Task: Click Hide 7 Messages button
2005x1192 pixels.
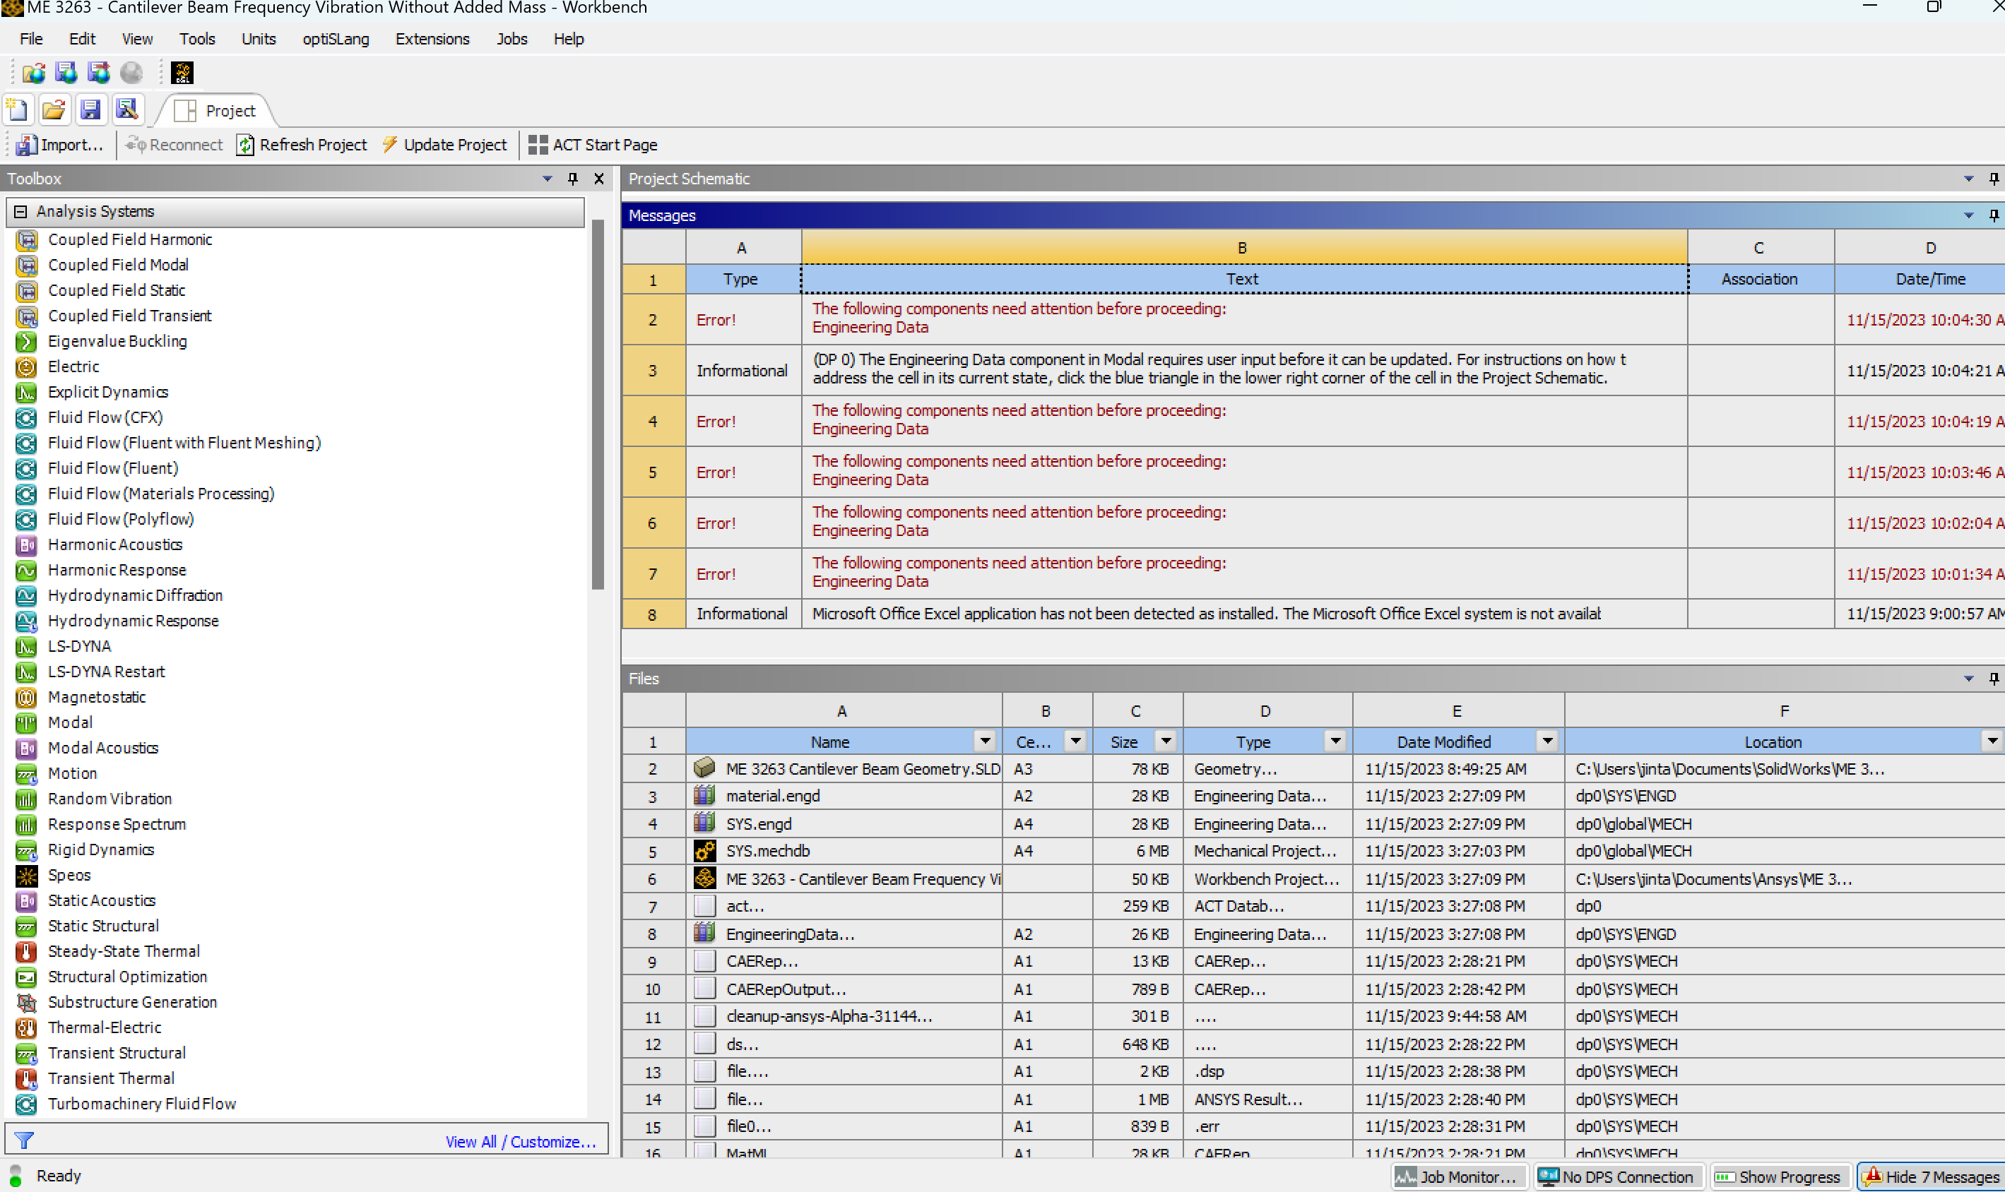Action: click(1930, 1176)
